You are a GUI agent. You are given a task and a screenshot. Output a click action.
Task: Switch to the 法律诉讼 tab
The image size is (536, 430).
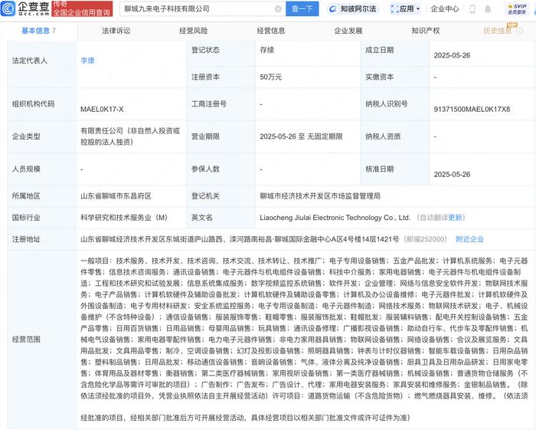pos(116,31)
